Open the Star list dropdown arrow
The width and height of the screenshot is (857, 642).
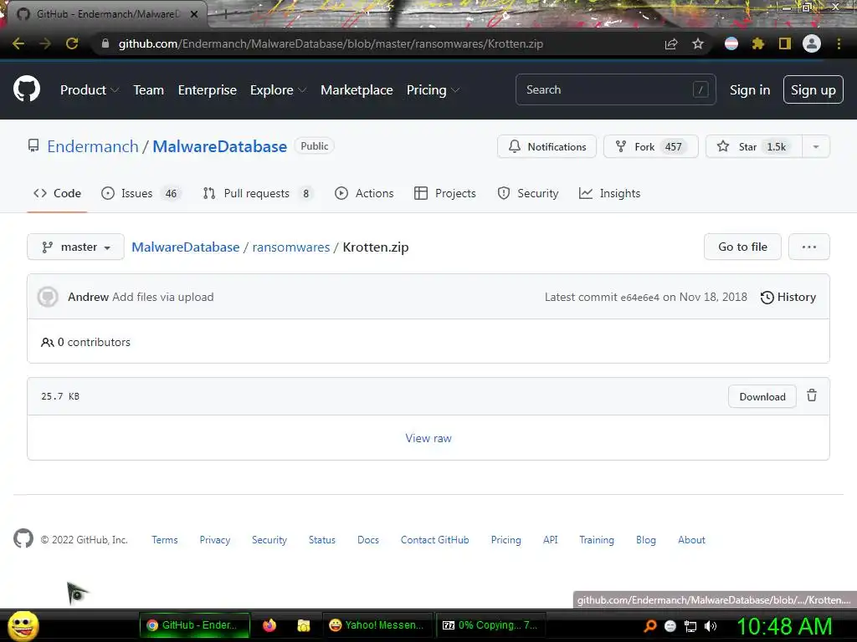coord(815,146)
